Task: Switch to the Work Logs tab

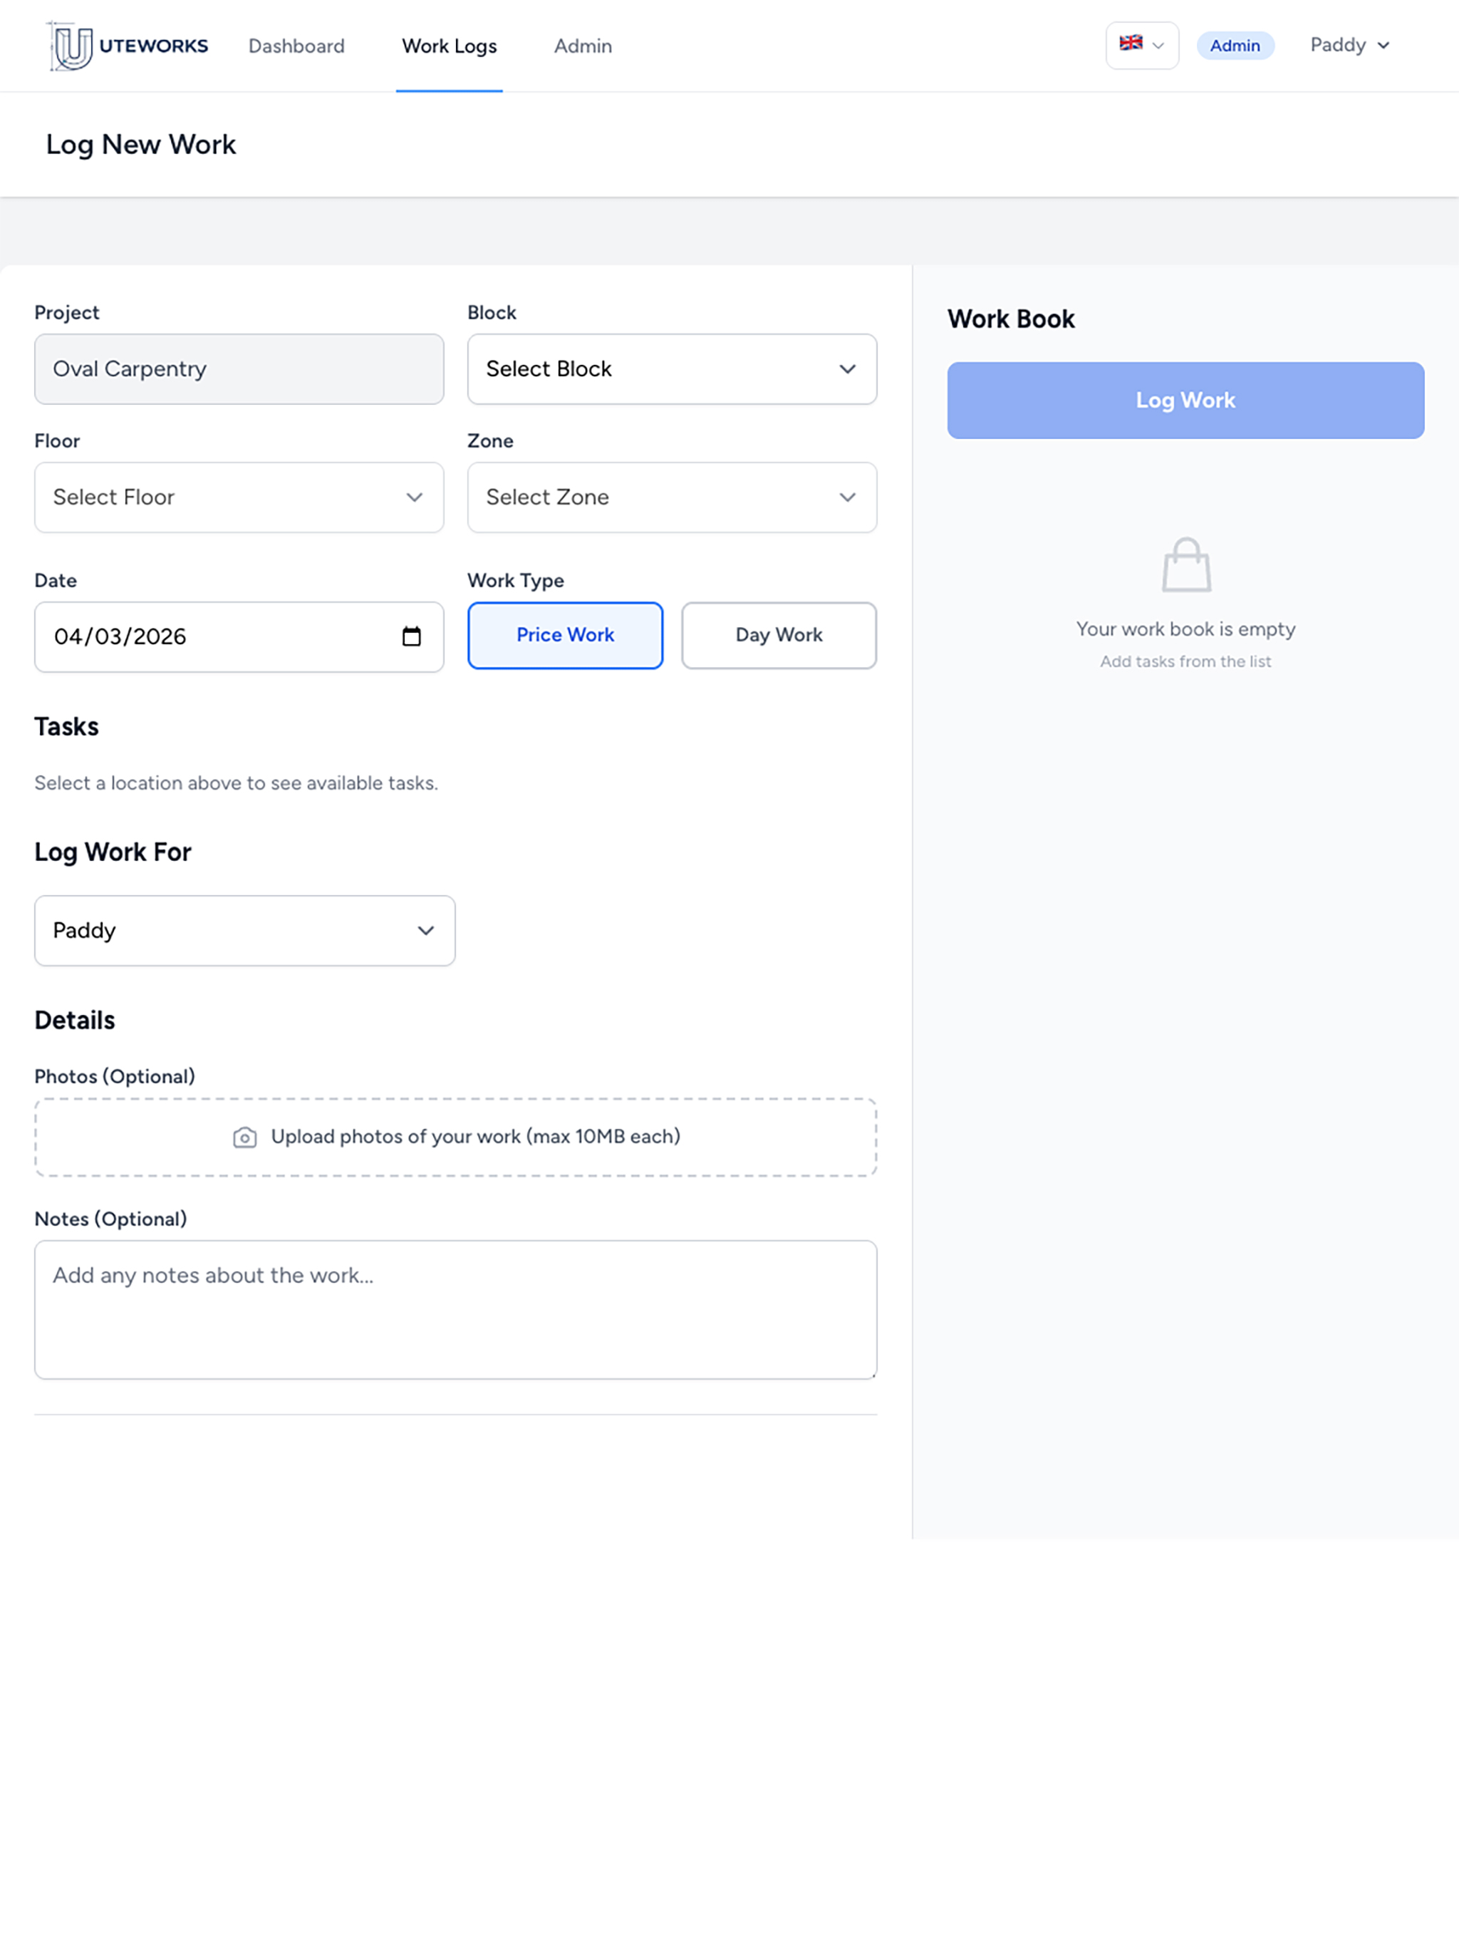Action: (450, 46)
